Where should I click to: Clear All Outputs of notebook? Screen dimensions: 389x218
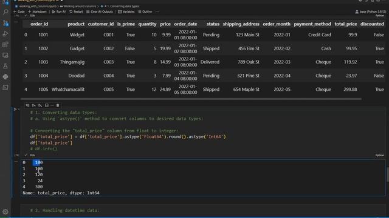pyautogui.click(x=99, y=12)
